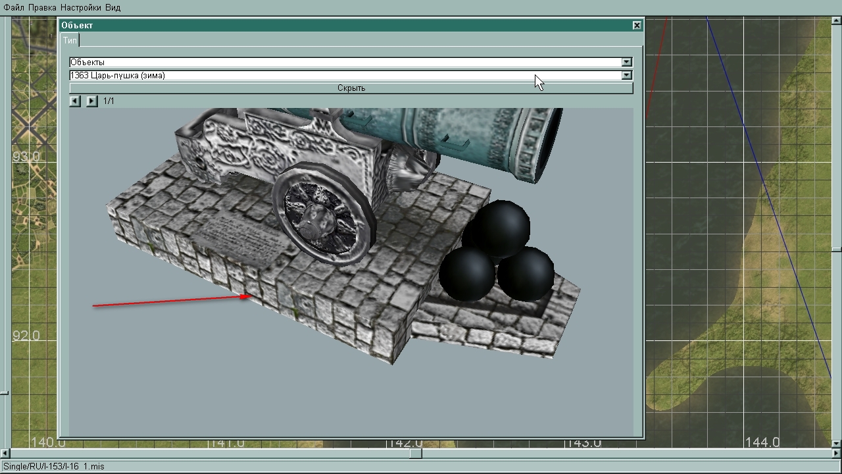Click the 1/1 preview counter text
842x474 pixels.
pyautogui.click(x=109, y=101)
